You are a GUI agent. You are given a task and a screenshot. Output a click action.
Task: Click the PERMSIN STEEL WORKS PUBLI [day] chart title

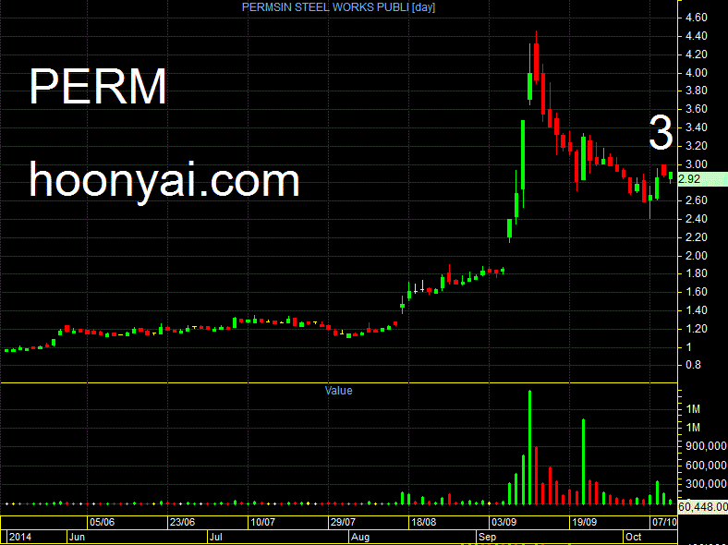click(x=338, y=7)
